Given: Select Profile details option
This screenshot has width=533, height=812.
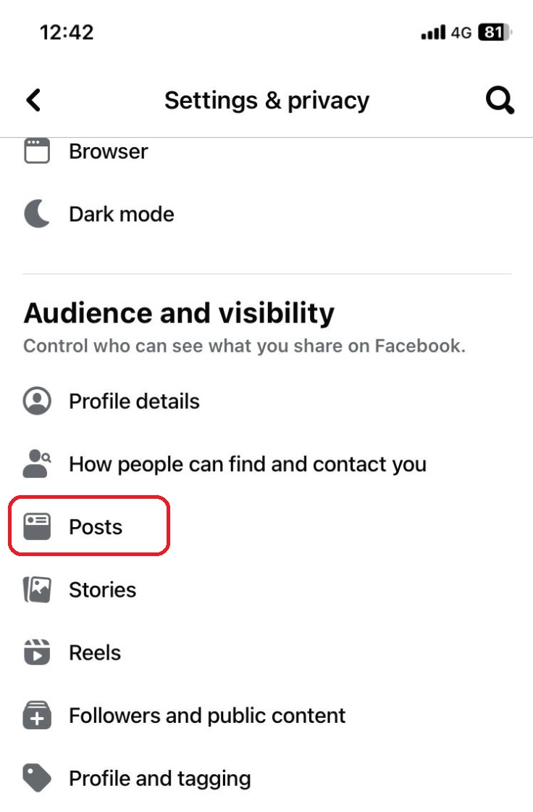Looking at the screenshot, I should (x=134, y=401).
